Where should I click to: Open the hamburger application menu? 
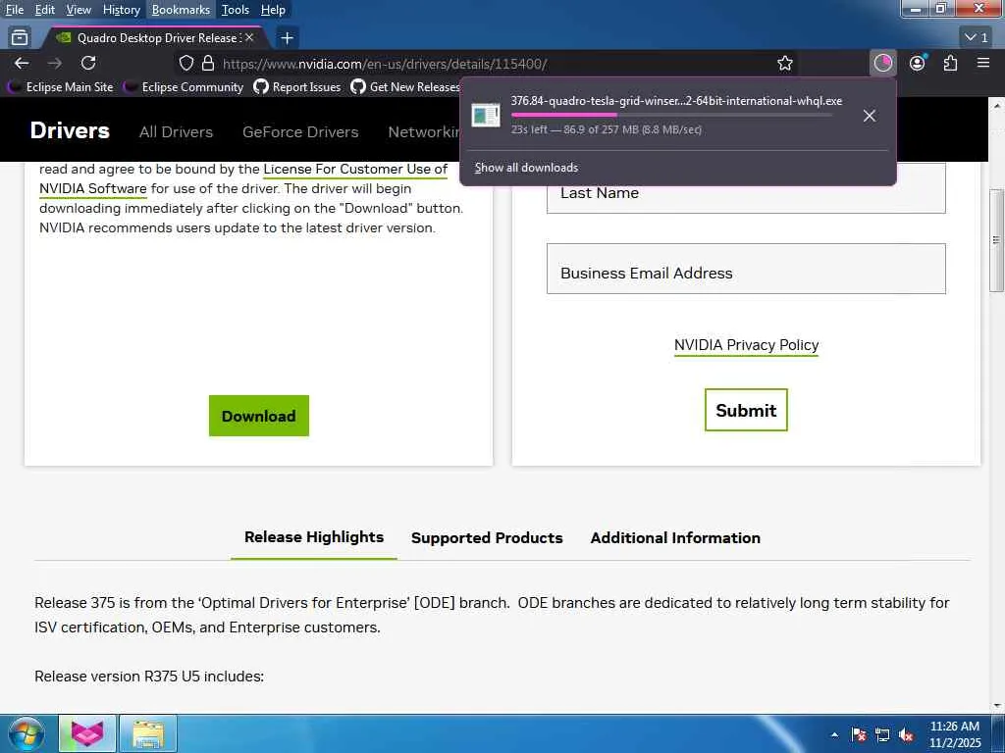click(x=983, y=63)
